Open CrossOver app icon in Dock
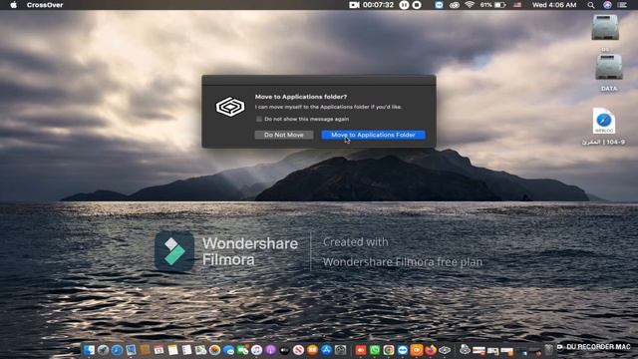The width and height of the screenshot is (638, 359). [x=445, y=350]
